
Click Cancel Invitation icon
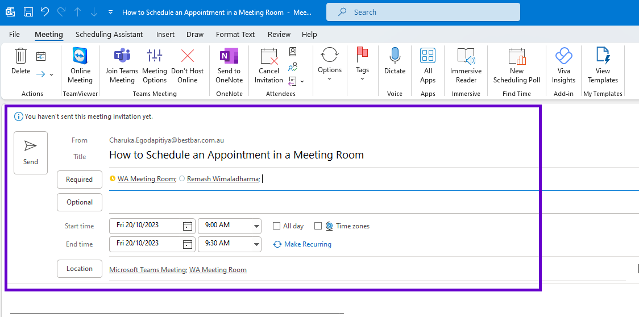pyautogui.click(x=269, y=56)
